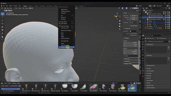Image resolution: width=171 pixels, height=96 pixels.
Task: Click asset browser display settings icon
Action: click(134, 83)
